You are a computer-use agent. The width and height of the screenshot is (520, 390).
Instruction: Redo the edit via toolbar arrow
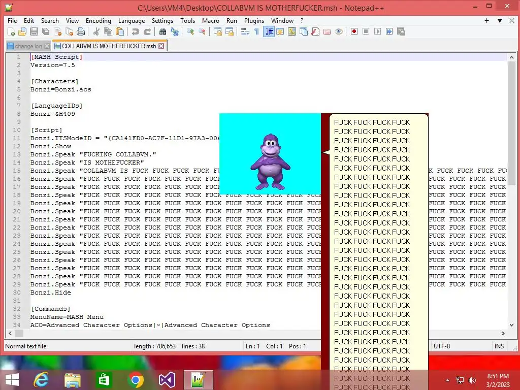click(x=147, y=31)
